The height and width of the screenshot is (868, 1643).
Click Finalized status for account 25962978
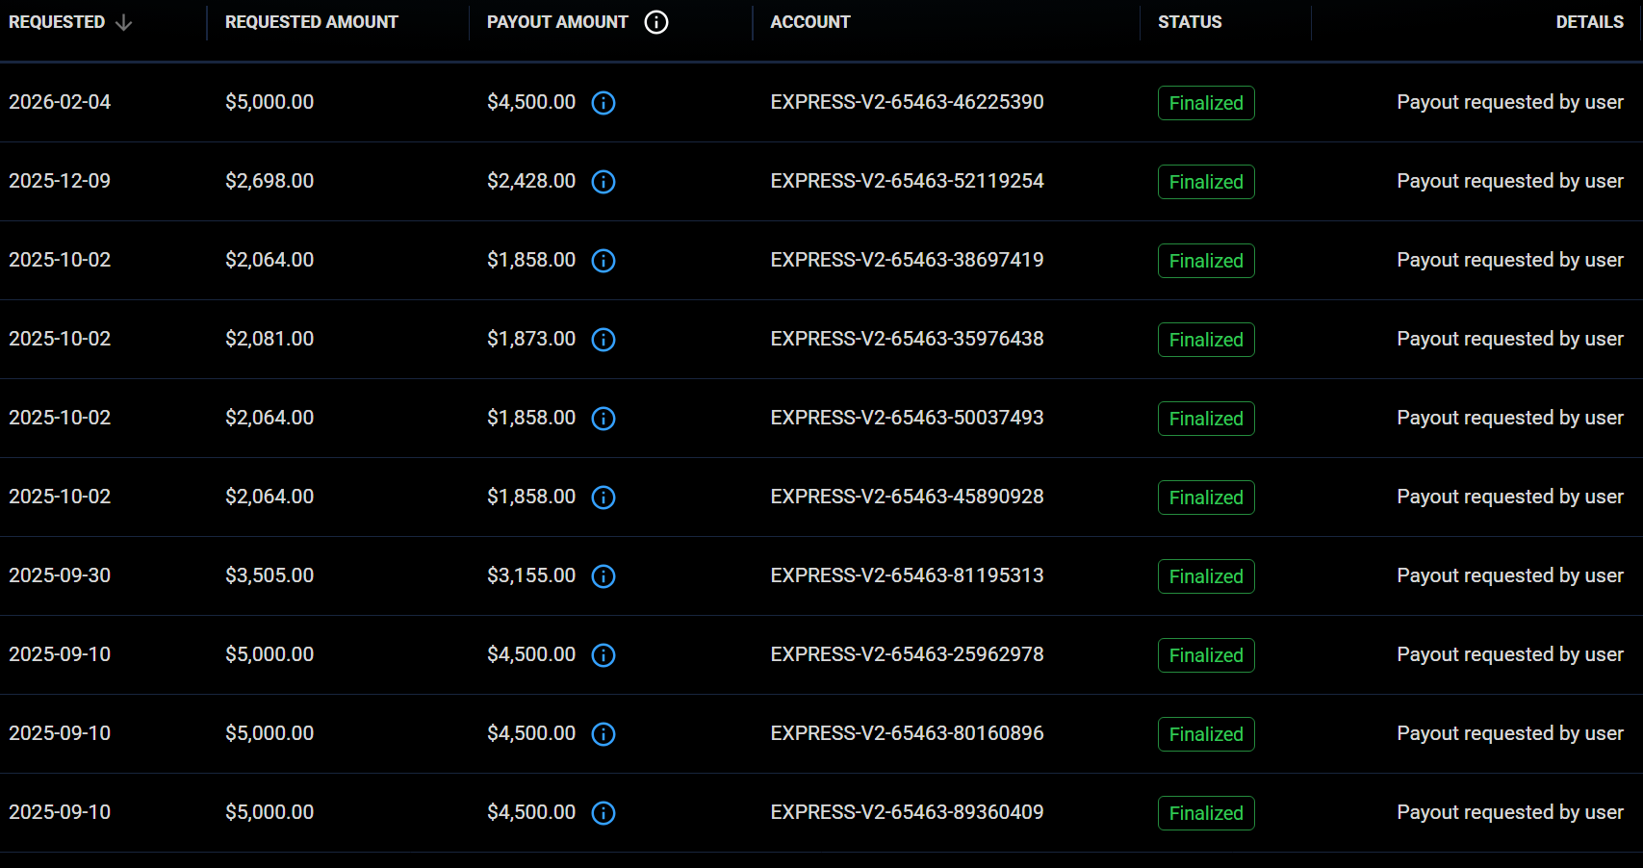[x=1206, y=655]
